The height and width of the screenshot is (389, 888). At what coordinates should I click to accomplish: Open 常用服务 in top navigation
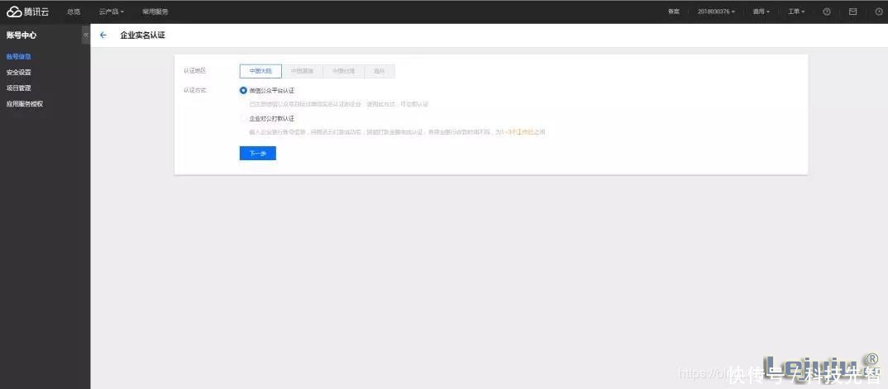point(155,12)
